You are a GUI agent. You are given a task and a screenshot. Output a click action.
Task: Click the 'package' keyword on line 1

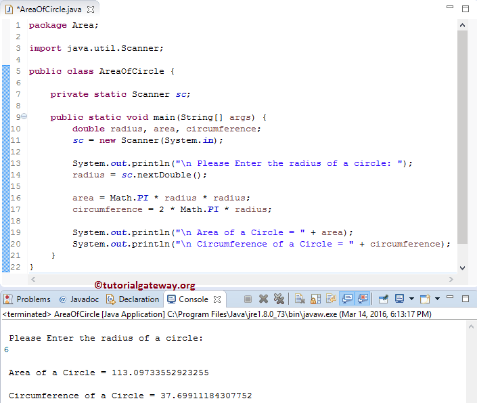[x=48, y=25]
